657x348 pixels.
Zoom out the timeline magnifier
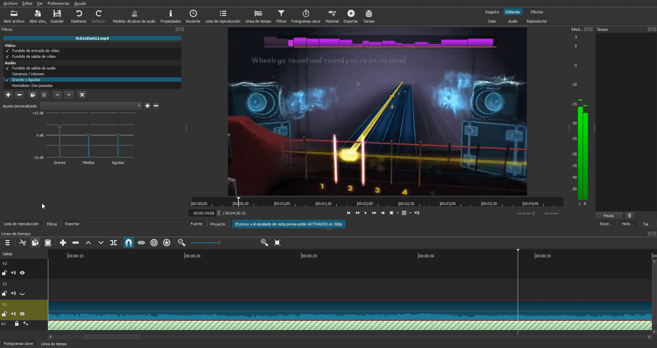(x=182, y=243)
